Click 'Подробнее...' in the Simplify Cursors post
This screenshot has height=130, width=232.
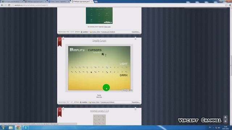coord(136,102)
